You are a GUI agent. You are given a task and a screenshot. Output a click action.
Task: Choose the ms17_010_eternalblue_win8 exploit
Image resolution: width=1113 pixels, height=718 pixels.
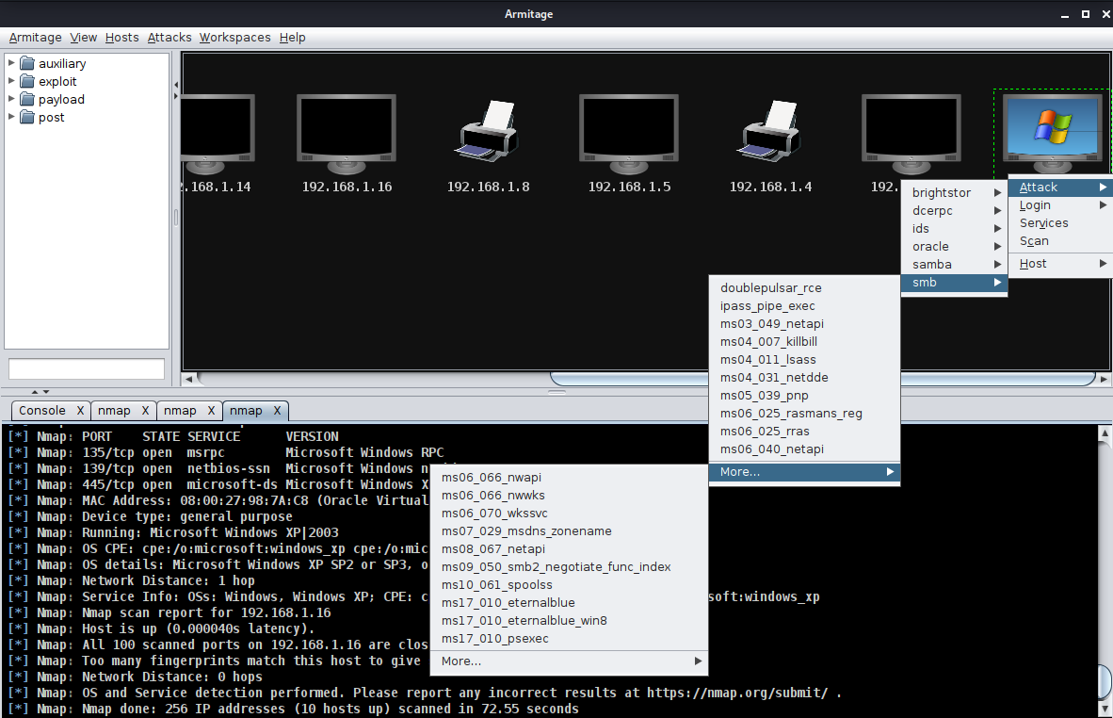[x=570, y=621]
